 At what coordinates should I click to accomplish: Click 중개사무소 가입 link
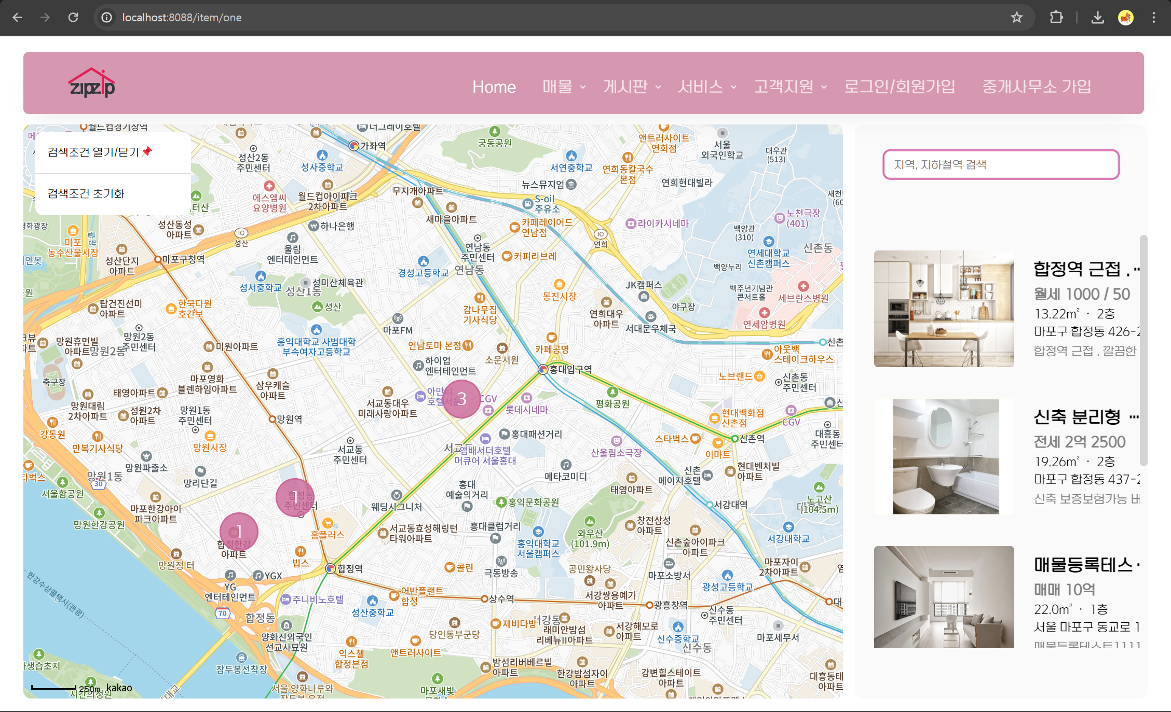(1036, 87)
